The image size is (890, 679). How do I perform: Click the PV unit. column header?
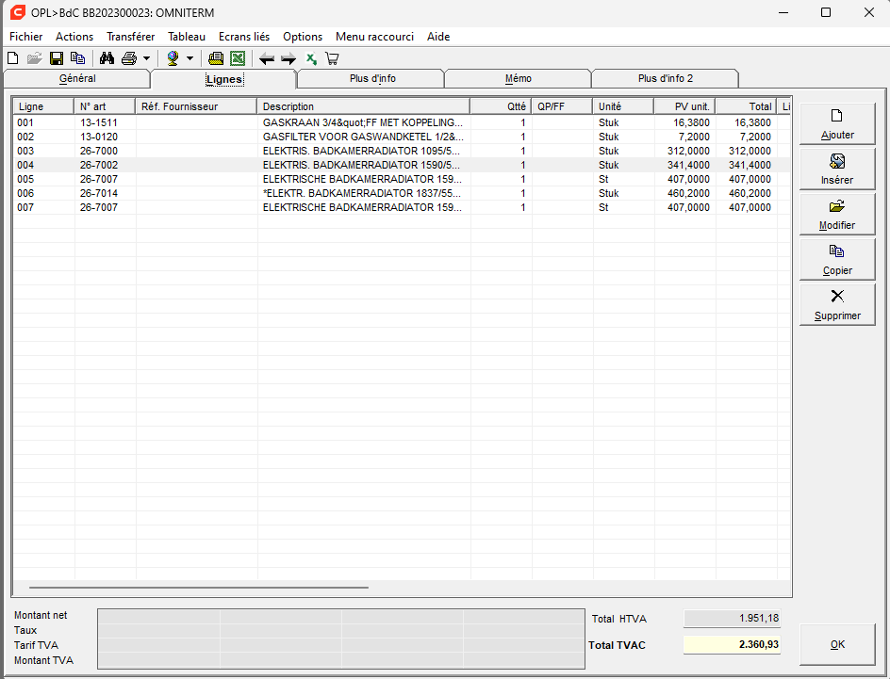point(685,106)
